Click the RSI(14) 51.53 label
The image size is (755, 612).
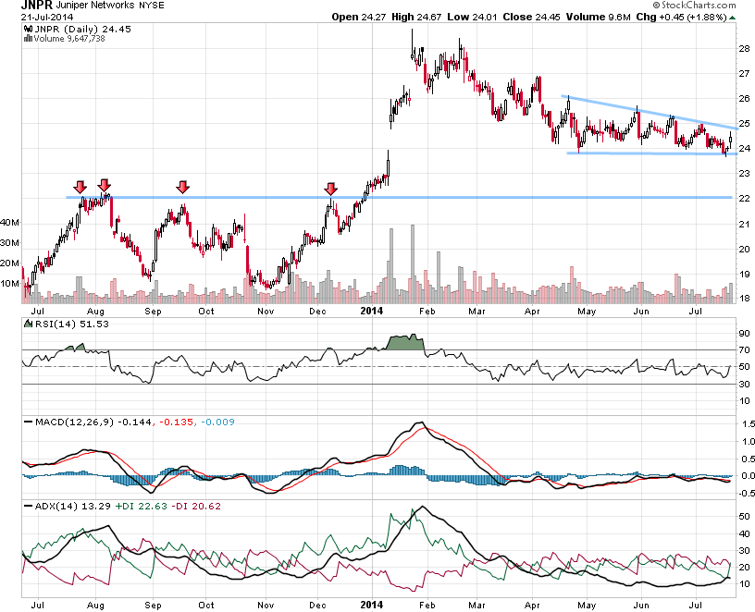pyautogui.click(x=71, y=324)
